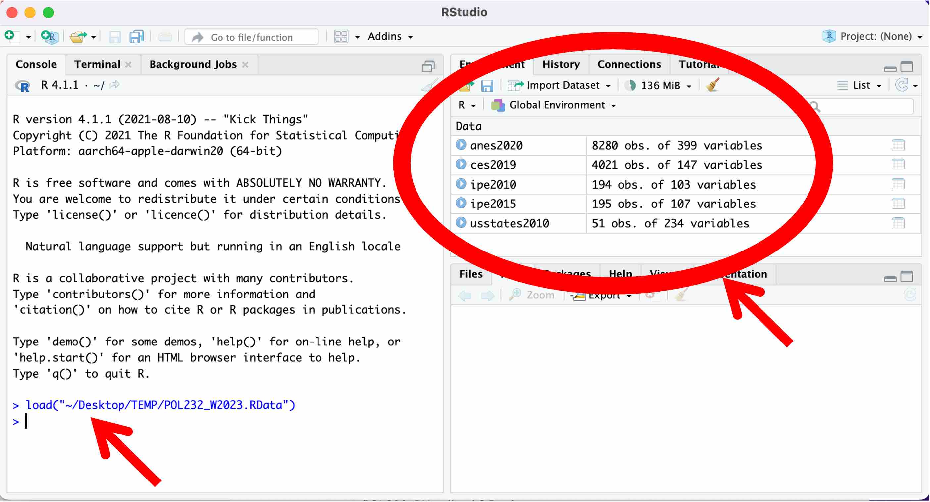Expand ipe2015 dataset details
Image resolution: width=930 pixels, height=502 pixels.
click(x=461, y=203)
